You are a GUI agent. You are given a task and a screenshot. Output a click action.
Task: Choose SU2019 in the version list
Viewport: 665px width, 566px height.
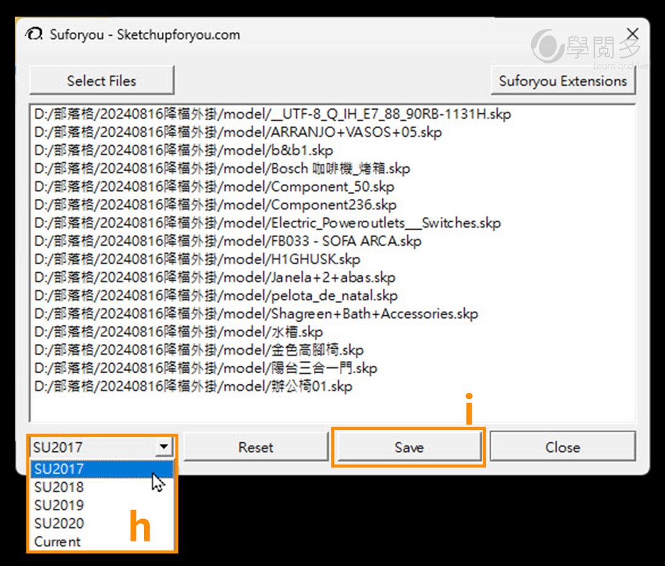[x=102, y=505]
